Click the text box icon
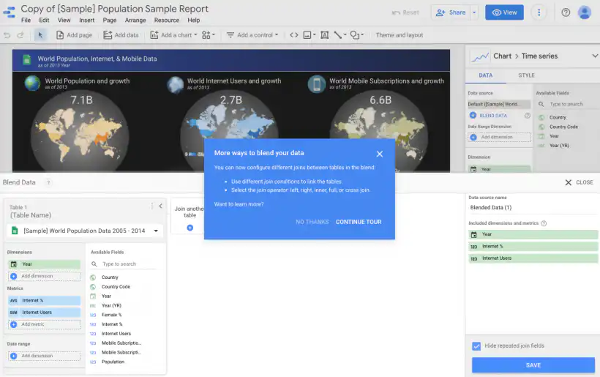600x377 pixels. [x=324, y=35]
